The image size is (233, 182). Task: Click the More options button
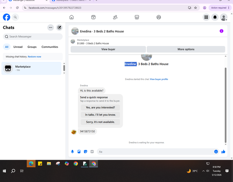(x=186, y=49)
